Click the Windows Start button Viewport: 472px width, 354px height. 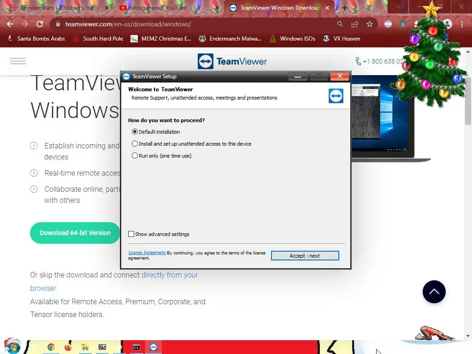tap(12, 347)
